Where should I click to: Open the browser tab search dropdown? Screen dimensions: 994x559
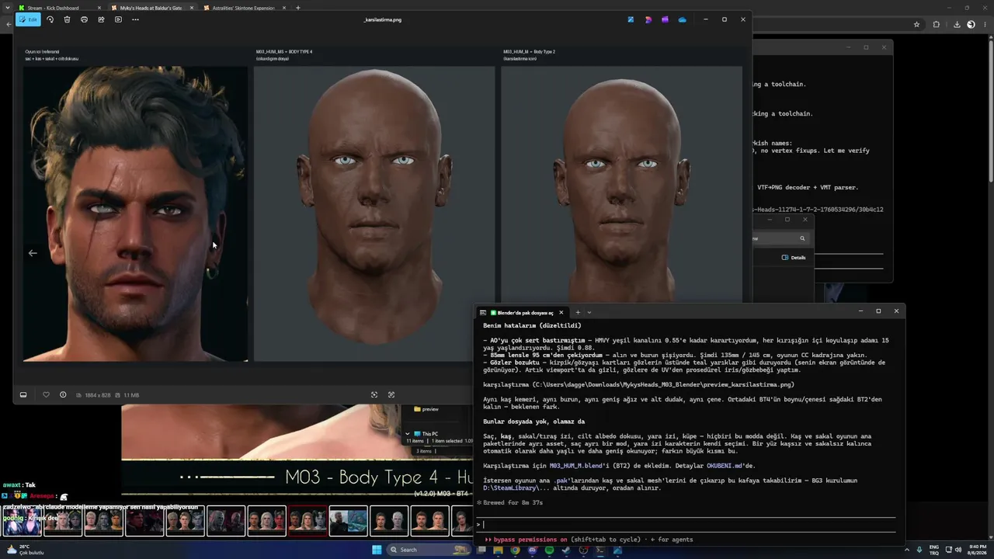tap(9, 8)
